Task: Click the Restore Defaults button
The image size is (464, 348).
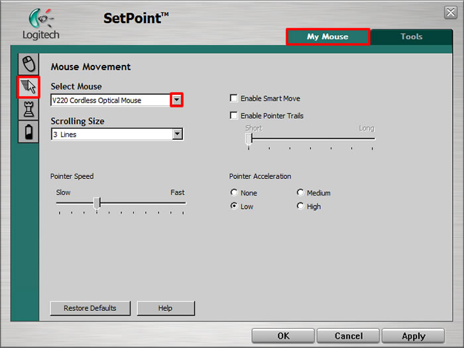Action: (x=90, y=308)
